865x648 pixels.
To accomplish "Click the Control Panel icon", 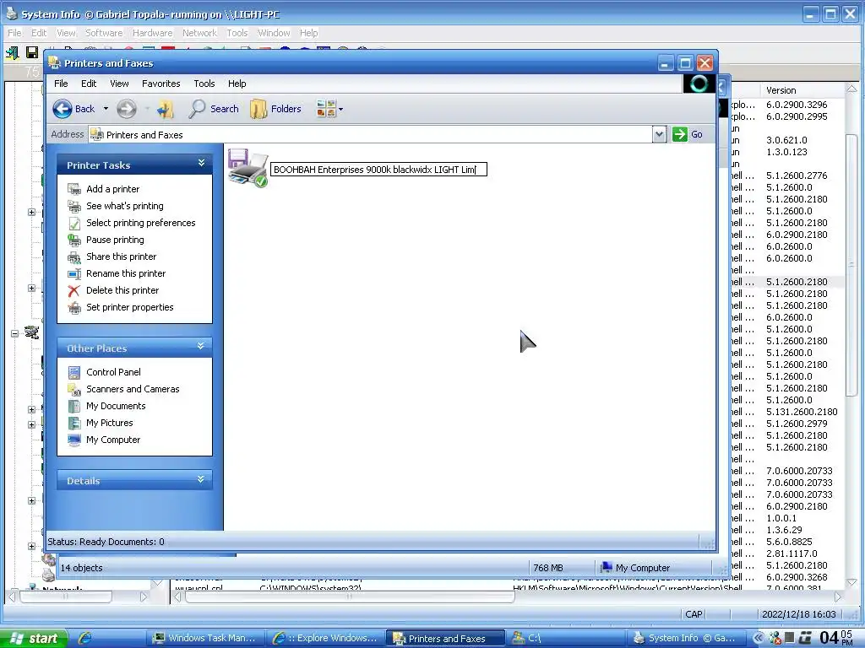I will pos(74,372).
